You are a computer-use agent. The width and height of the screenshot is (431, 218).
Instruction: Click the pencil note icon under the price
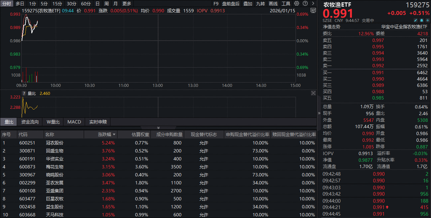[416, 20]
